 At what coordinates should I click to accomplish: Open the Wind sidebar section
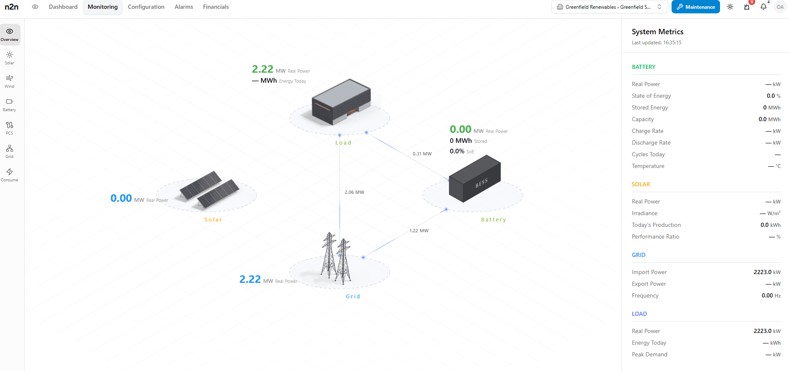10,81
